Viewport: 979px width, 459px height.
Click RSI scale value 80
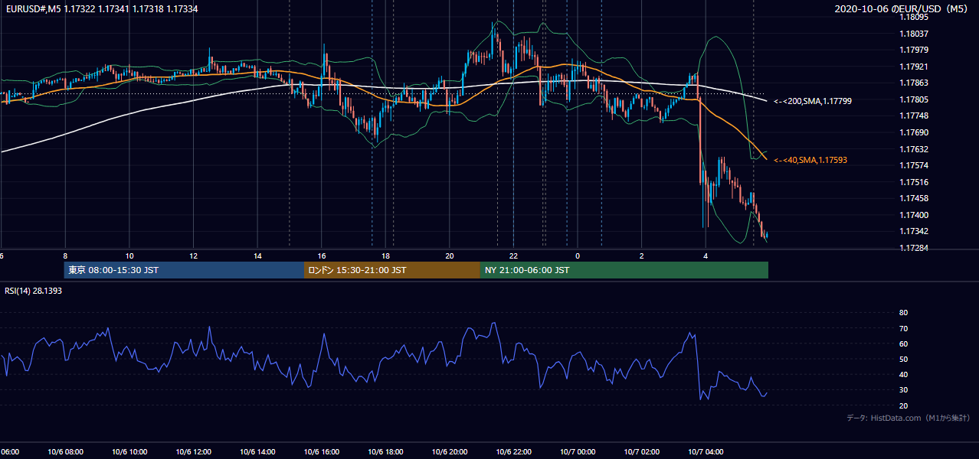tap(903, 313)
